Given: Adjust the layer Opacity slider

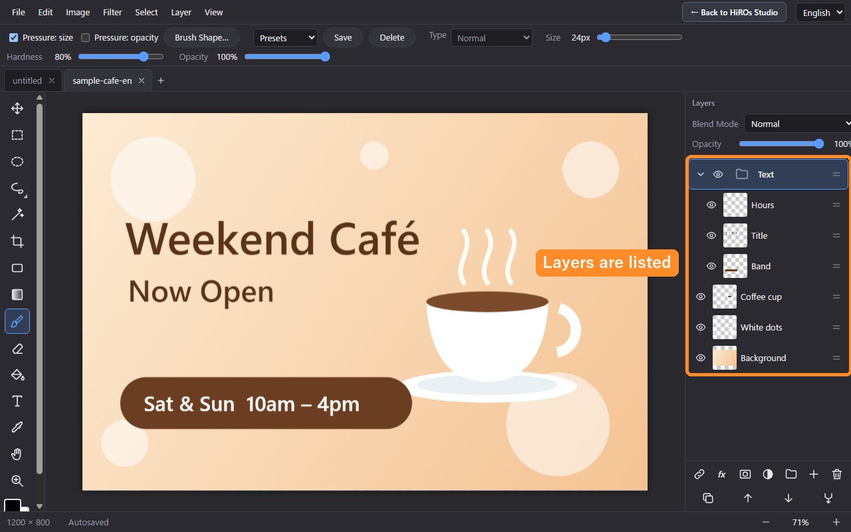Looking at the screenshot, I should pos(782,144).
